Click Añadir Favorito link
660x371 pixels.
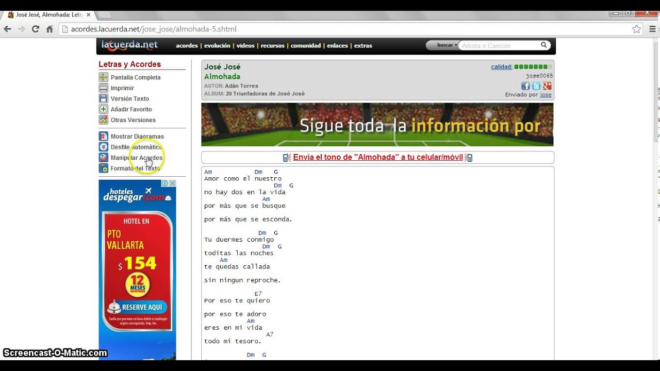pos(131,109)
